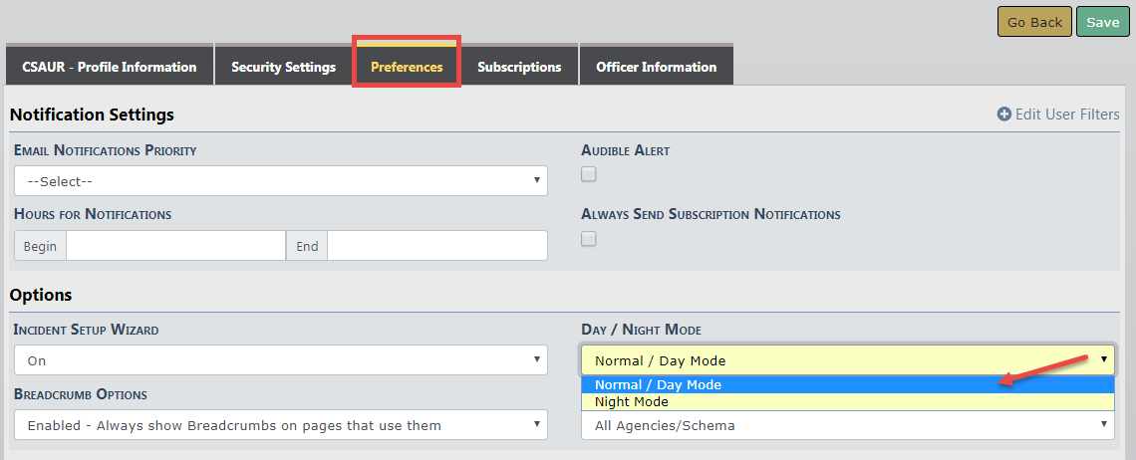Check Always Send Subscription Notifications box
This screenshot has width=1136, height=460.
[589, 239]
